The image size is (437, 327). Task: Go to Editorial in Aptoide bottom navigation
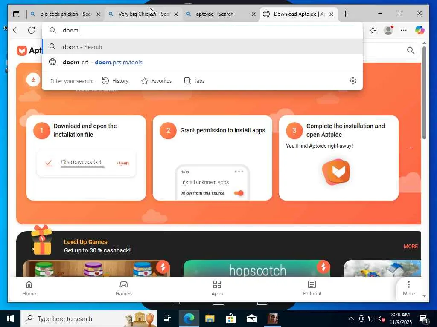click(312, 288)
